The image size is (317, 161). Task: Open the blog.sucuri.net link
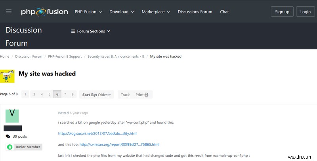[x=97, y=134]
